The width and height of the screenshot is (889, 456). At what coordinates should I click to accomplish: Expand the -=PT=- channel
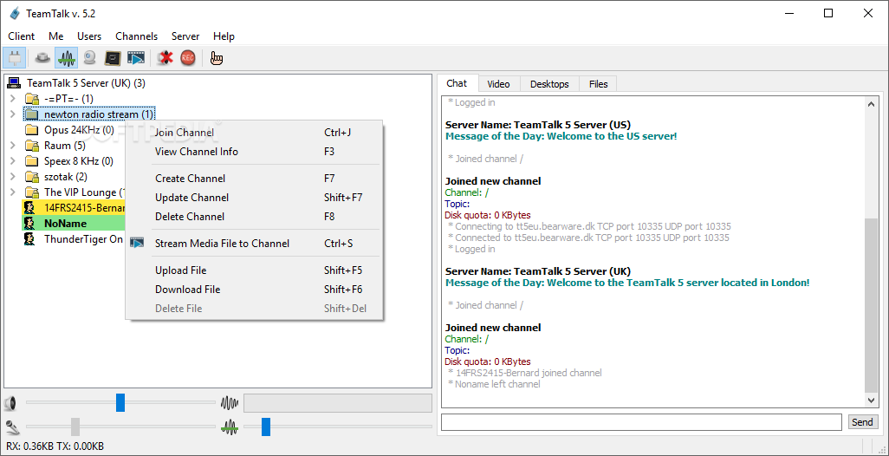click(x=12, y=99)
